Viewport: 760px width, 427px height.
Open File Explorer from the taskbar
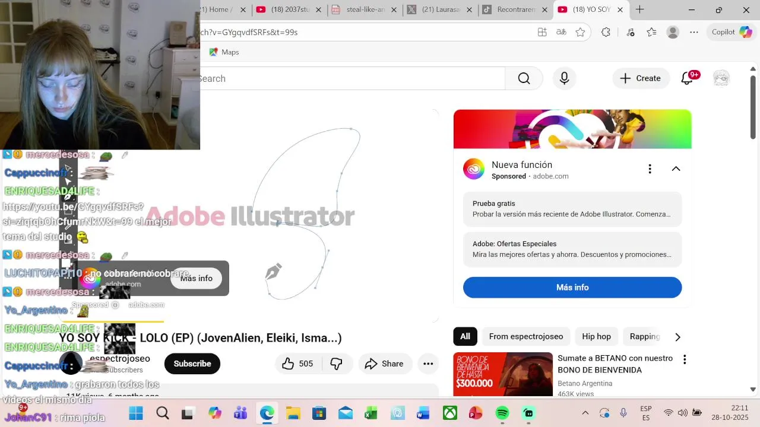(293, 413)
